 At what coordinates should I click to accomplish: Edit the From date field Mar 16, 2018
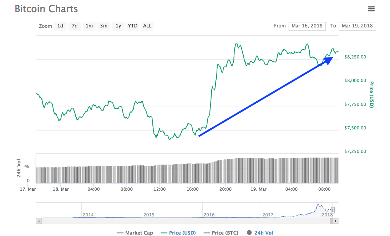click(307, 26)
